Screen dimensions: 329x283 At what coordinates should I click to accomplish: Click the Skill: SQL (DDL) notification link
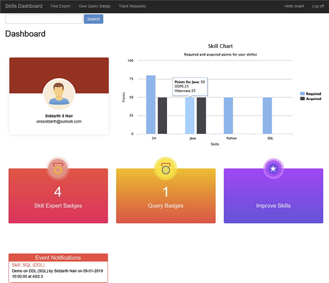click(28, 265)
